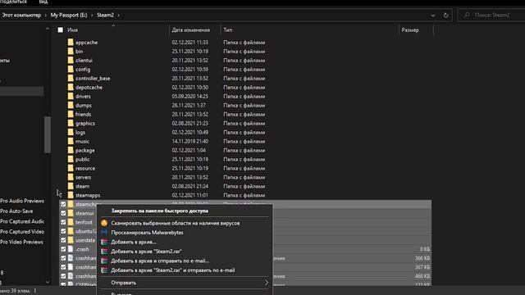Click 'Steam2' in the breadcrumb path
525x295 pixels.
[105, 16]
